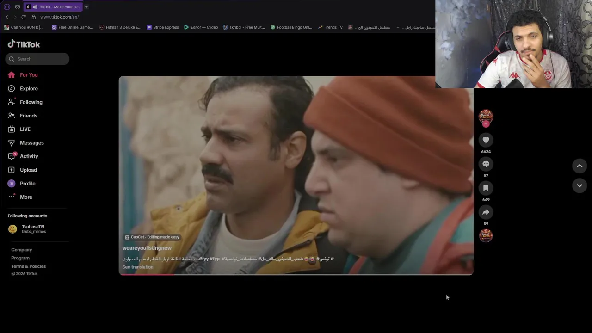Click See translation link
The image size is (592, 333).
(x=138, y=267)
